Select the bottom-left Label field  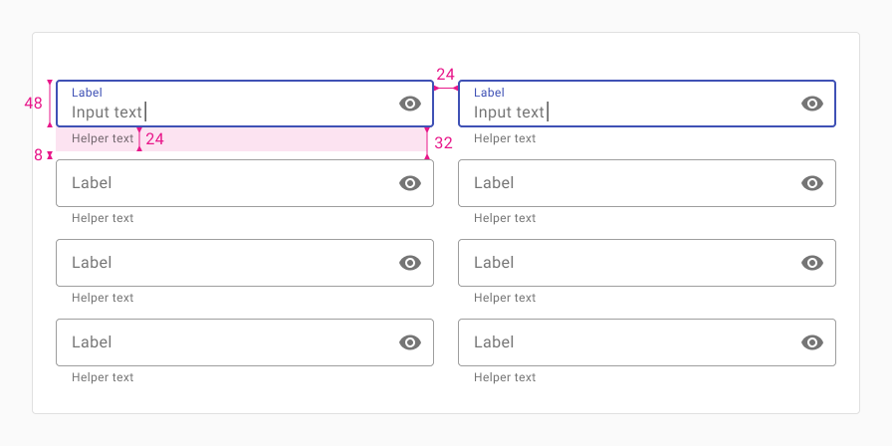pyautogui.click(x=245, y=342)
